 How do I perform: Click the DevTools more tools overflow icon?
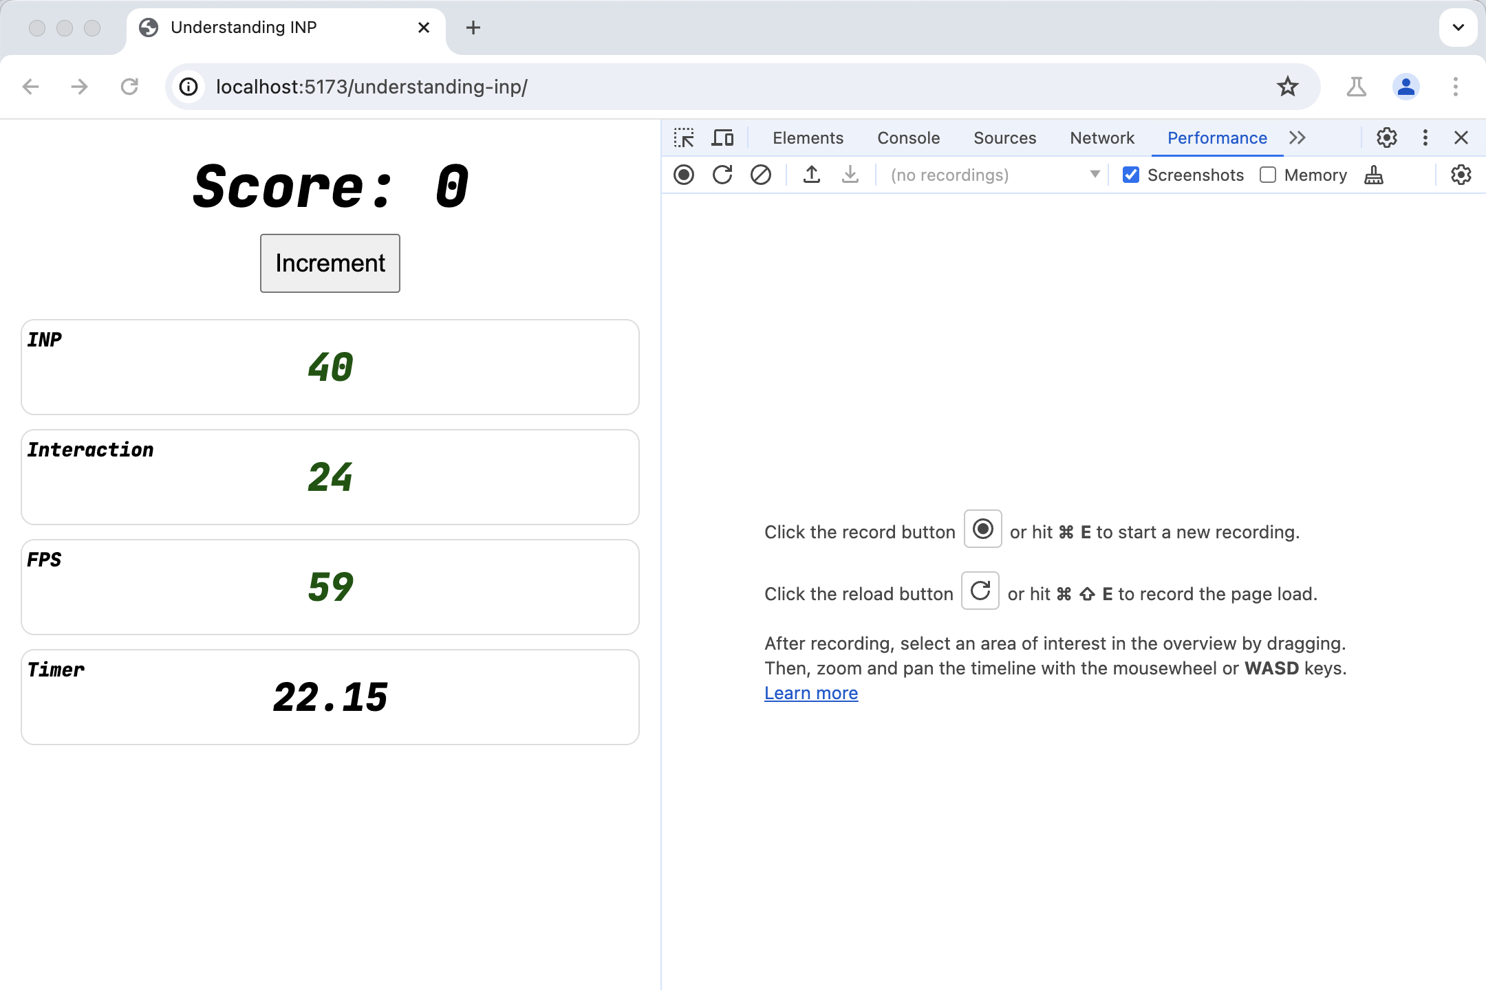click(1299, 137)
